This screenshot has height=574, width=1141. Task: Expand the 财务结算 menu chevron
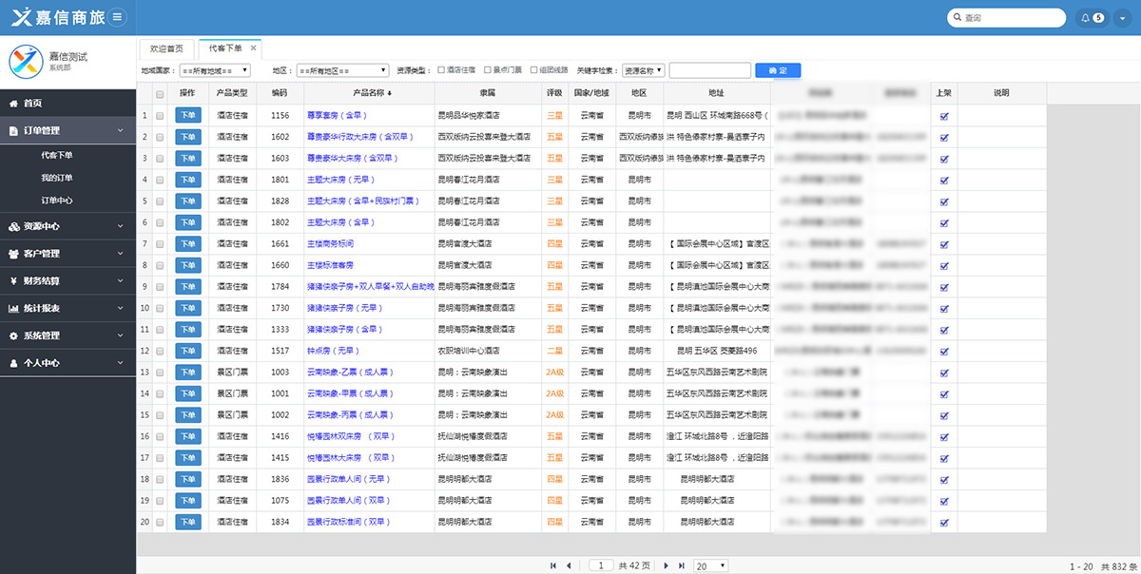[x=120, y=280]
